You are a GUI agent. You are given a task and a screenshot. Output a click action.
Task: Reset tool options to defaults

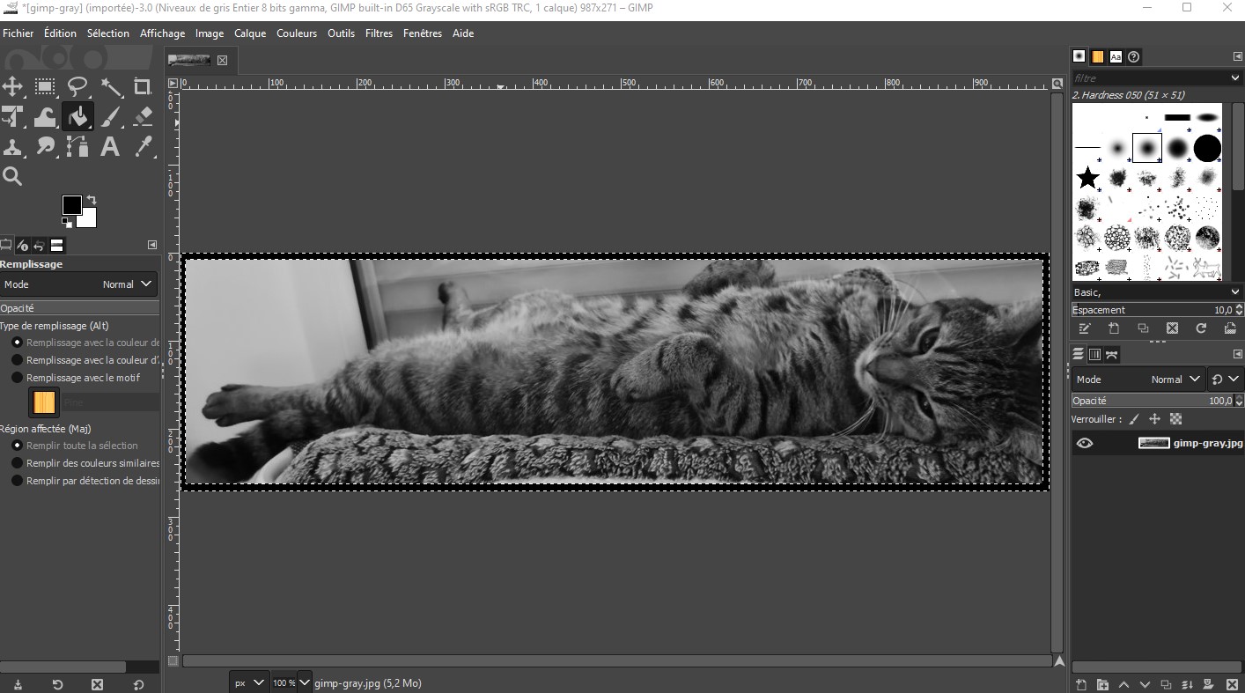click(138, 684)
